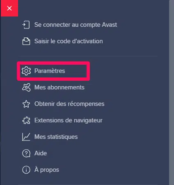Click the puzzle piece extensions icon
The height and width of the screenshot is (185, 174).
coord(26,120)
